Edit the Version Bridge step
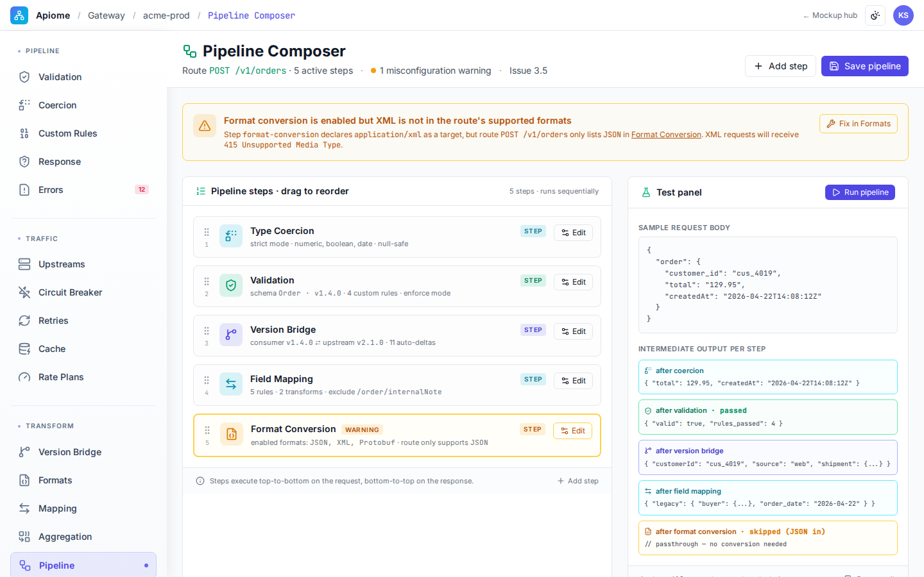 (573, 331)
